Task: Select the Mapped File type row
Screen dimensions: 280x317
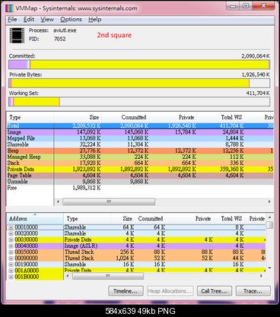Action: pyautogui.click(x=140, y=138)
